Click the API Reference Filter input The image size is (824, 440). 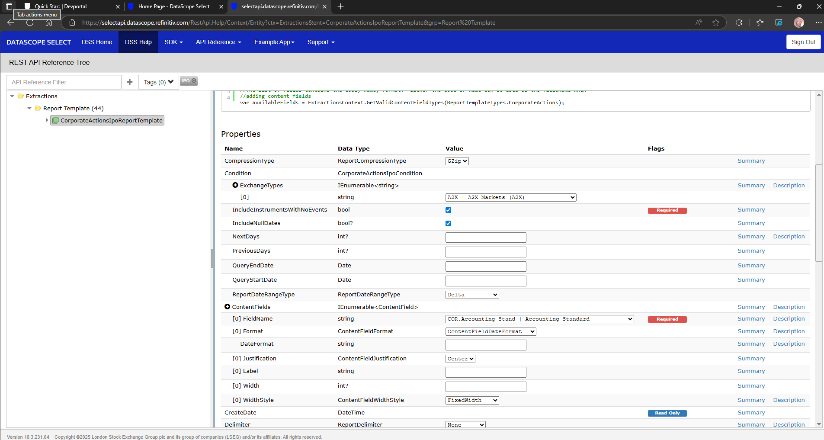pos(64,82)
